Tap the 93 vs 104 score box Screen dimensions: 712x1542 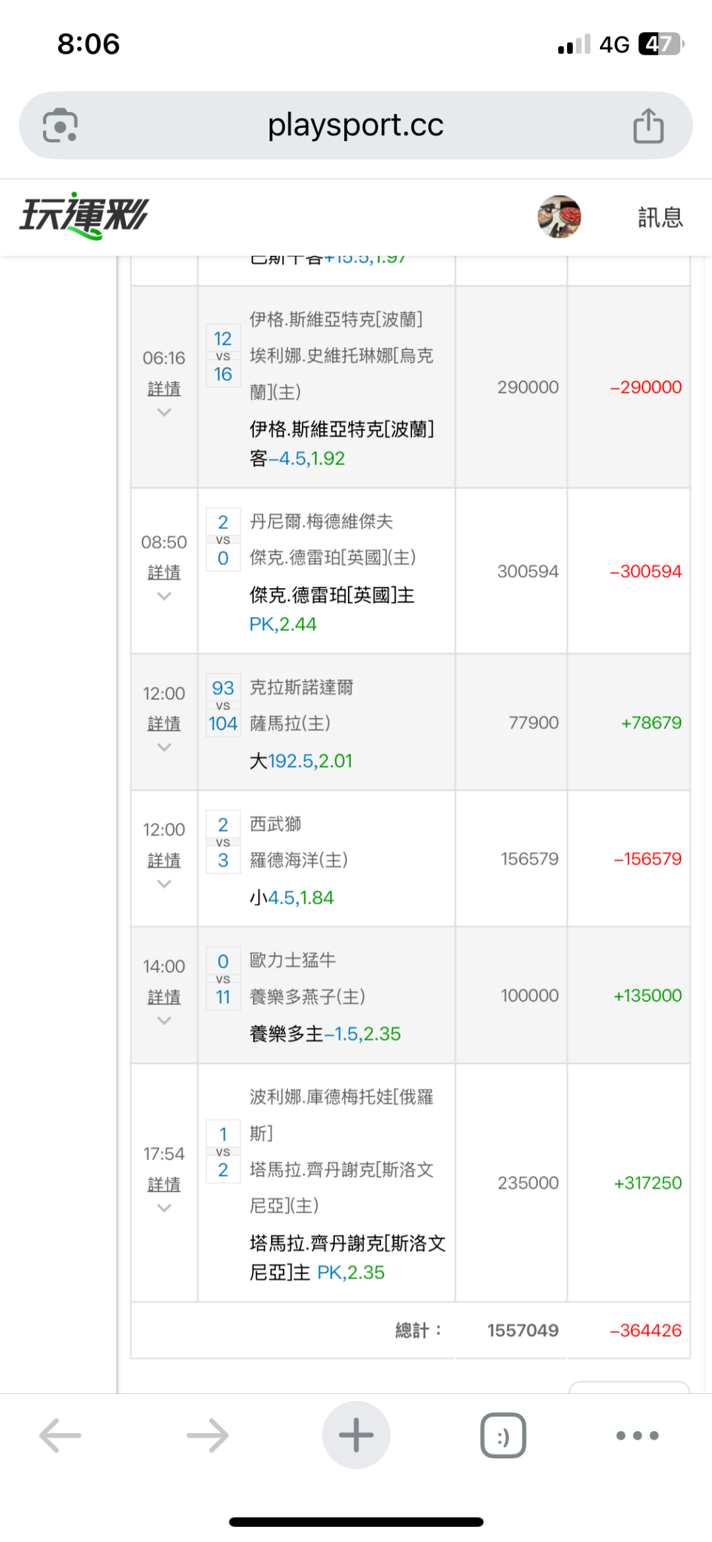(223, 705)
